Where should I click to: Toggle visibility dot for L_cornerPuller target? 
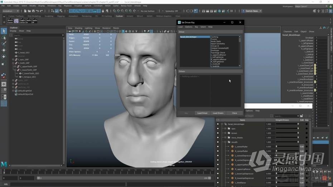tap(218, 147)
